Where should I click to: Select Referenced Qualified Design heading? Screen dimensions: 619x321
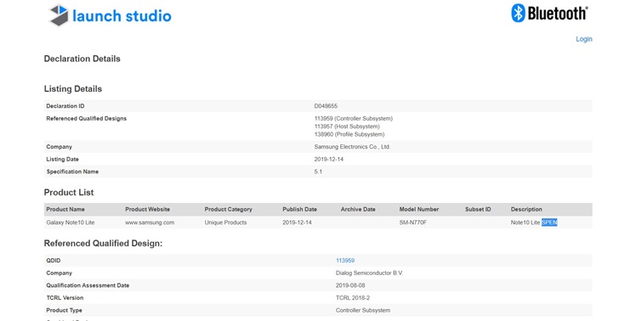click(x=103, y=244)
